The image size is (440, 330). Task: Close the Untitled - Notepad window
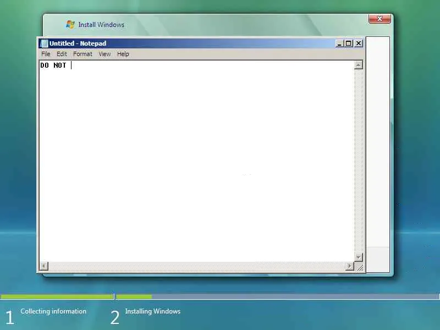point(359,43)
